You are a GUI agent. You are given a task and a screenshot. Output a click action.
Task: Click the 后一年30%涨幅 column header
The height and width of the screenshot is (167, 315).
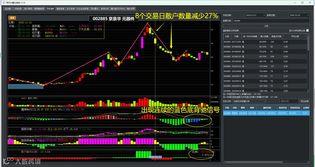[250, 36]
